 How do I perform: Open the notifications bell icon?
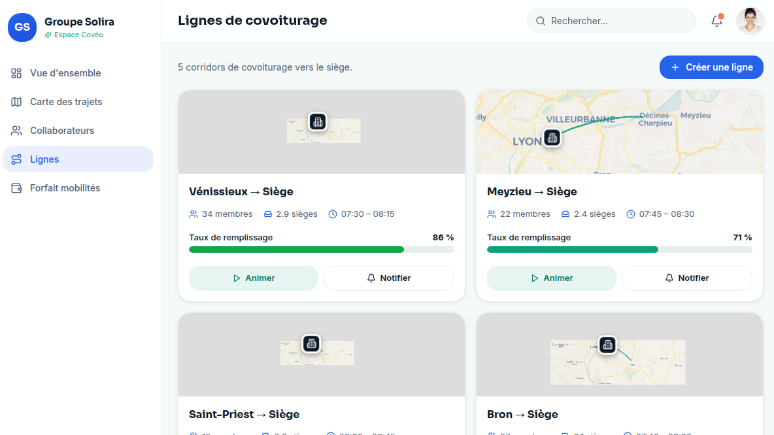[716, 21]
